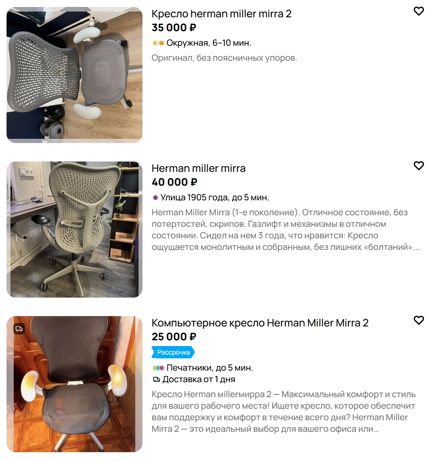Image resolution: width=435 pixels, height=461 pixels.
Task: Favorite the Кресло herman miller mirra 2 listing
Action: tap(418, 11)
